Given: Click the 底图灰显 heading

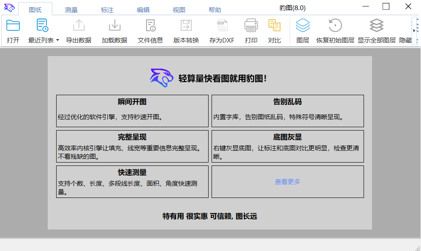Looking at the screenshot, I should pos(288,137).
